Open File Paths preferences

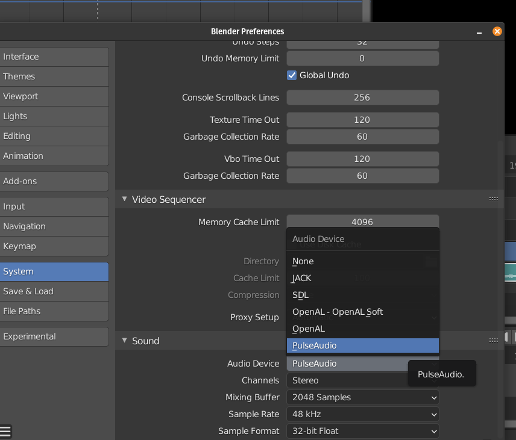pos(54,311)
